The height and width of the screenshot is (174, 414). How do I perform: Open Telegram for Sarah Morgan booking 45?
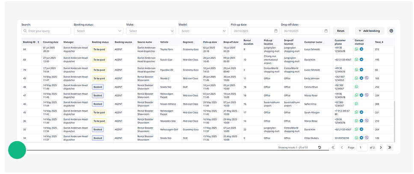361,112
